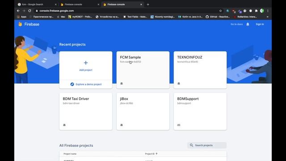
Task: Open the GitHub Reactive bookmark
Action: pyautogui.click(x=218, y=17)
